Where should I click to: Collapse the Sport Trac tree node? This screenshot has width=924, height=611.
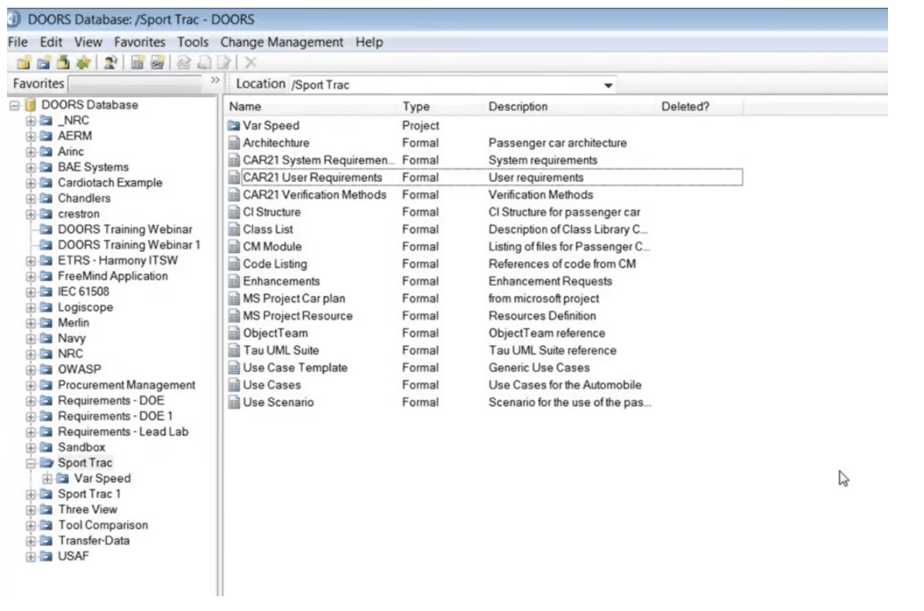pyautogui.click(x=30, y=464)
